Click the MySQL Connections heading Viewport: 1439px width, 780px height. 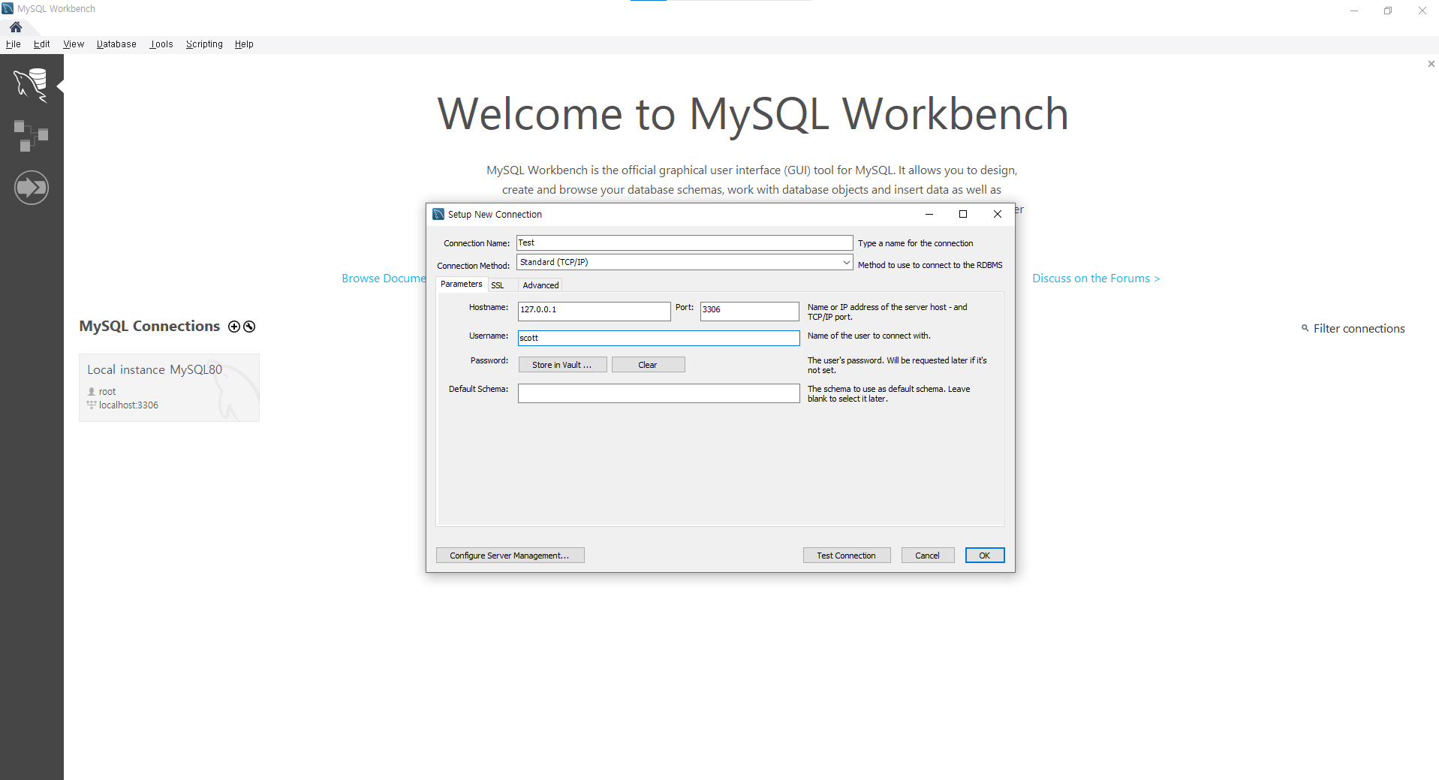[149, 327]
